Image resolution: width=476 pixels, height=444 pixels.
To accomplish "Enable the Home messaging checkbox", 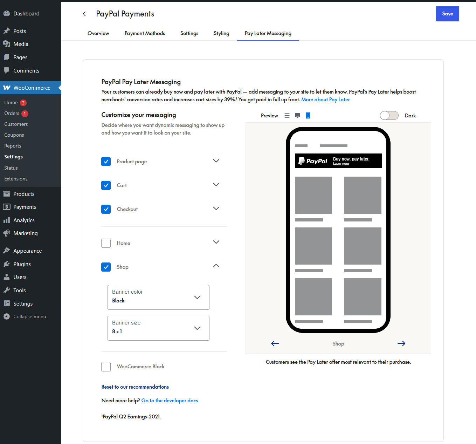I will pyautogui.click(x=106, y=243).
